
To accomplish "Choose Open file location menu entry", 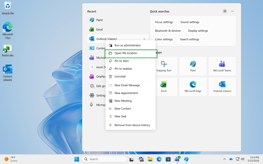I will coord(130,53).
